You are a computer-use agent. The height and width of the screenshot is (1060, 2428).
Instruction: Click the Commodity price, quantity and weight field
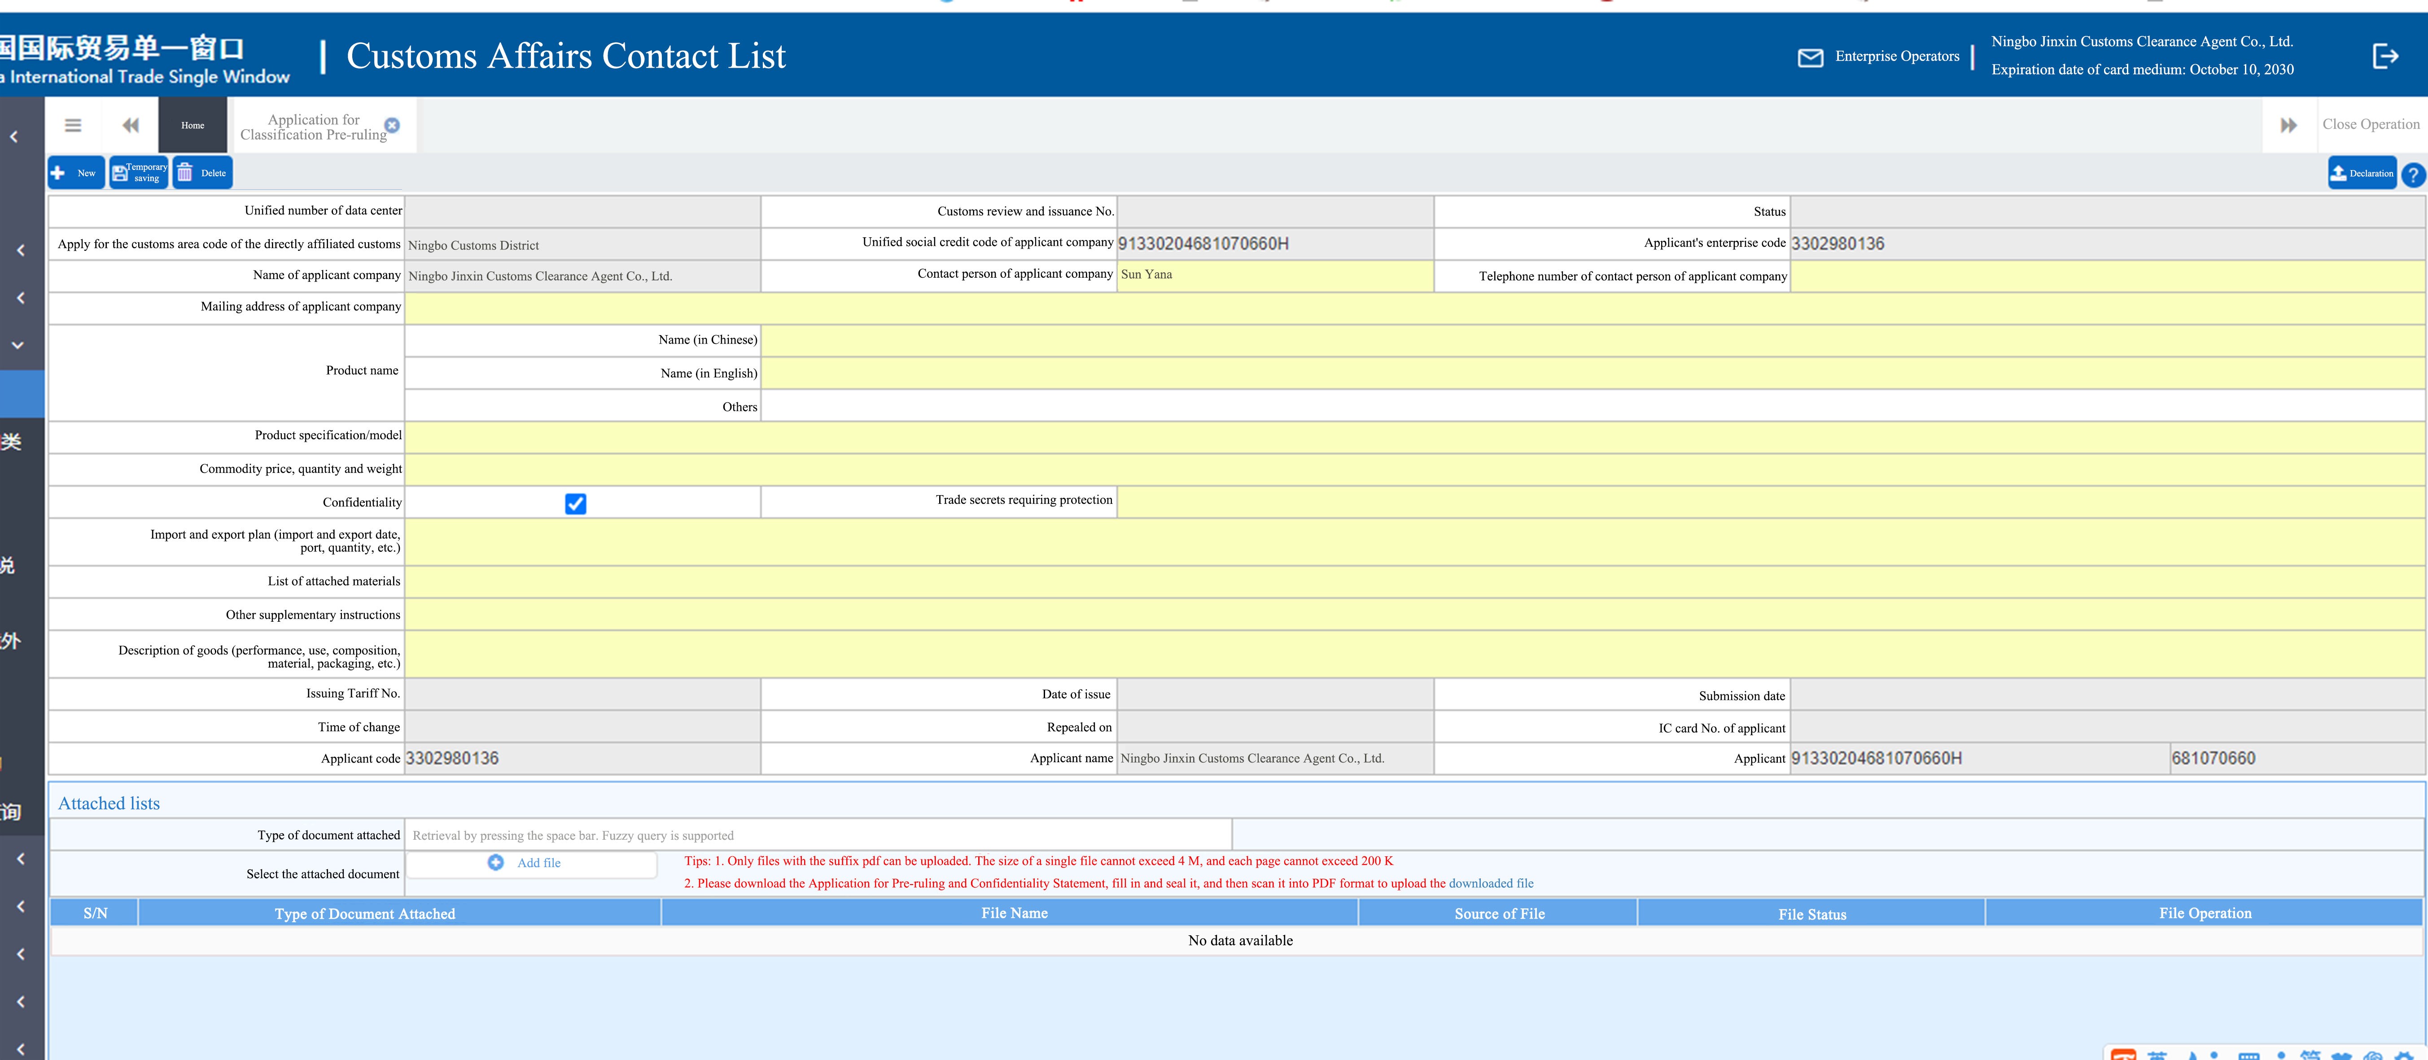point(1415,469)
